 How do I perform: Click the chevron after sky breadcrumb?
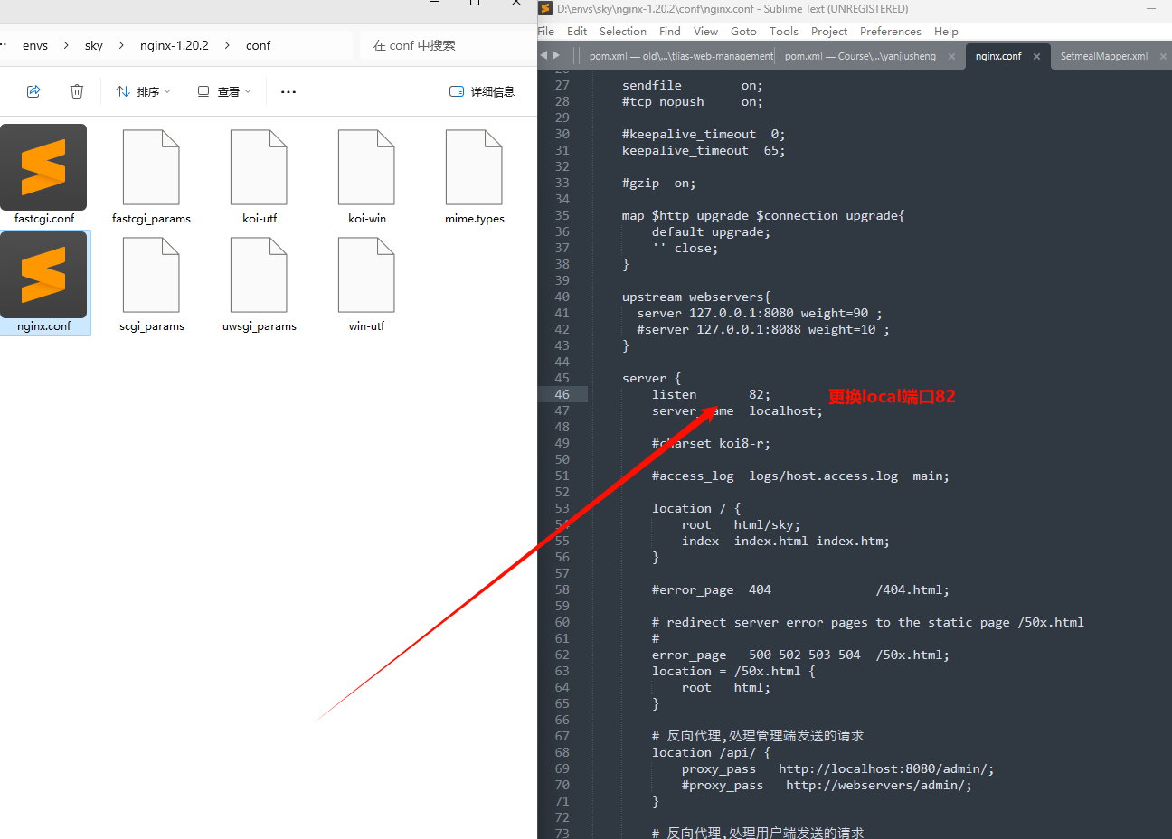pyautogui.click(x=121, y=45)
